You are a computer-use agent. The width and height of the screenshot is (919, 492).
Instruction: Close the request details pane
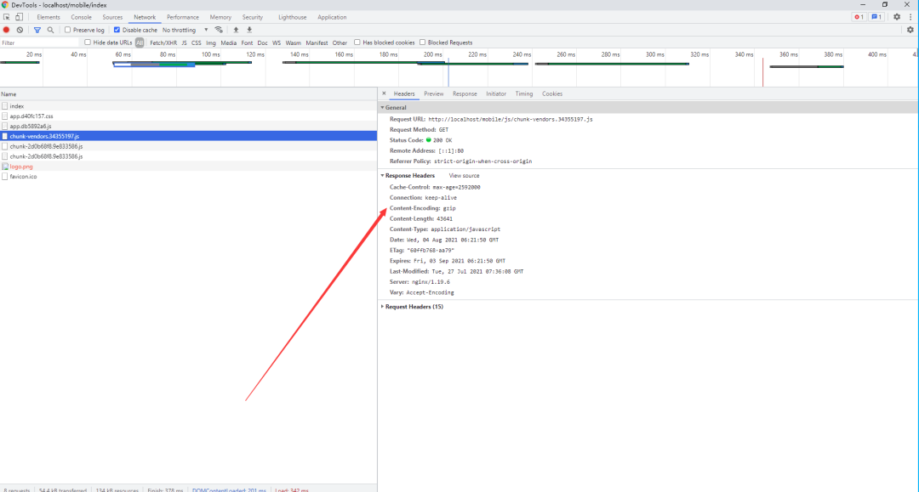tap(384, 93)
